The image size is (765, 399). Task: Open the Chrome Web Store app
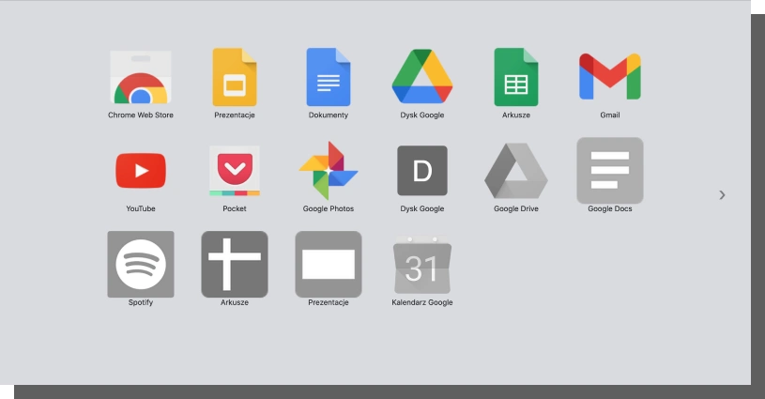tap(141, 78)
